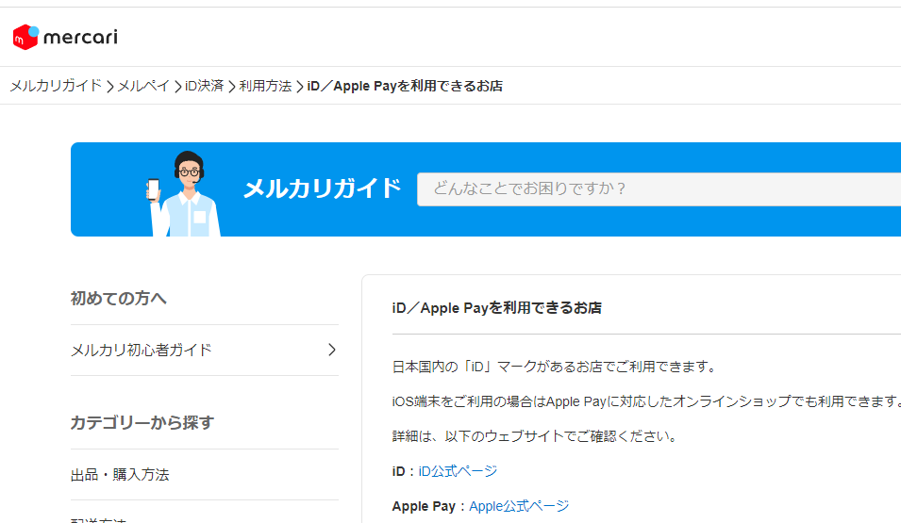The height and width of the screenshot is (523, 901).
Task: Click current breadcrumb iD／Apple Payを利用できるお店
Action: coord(405,86)
